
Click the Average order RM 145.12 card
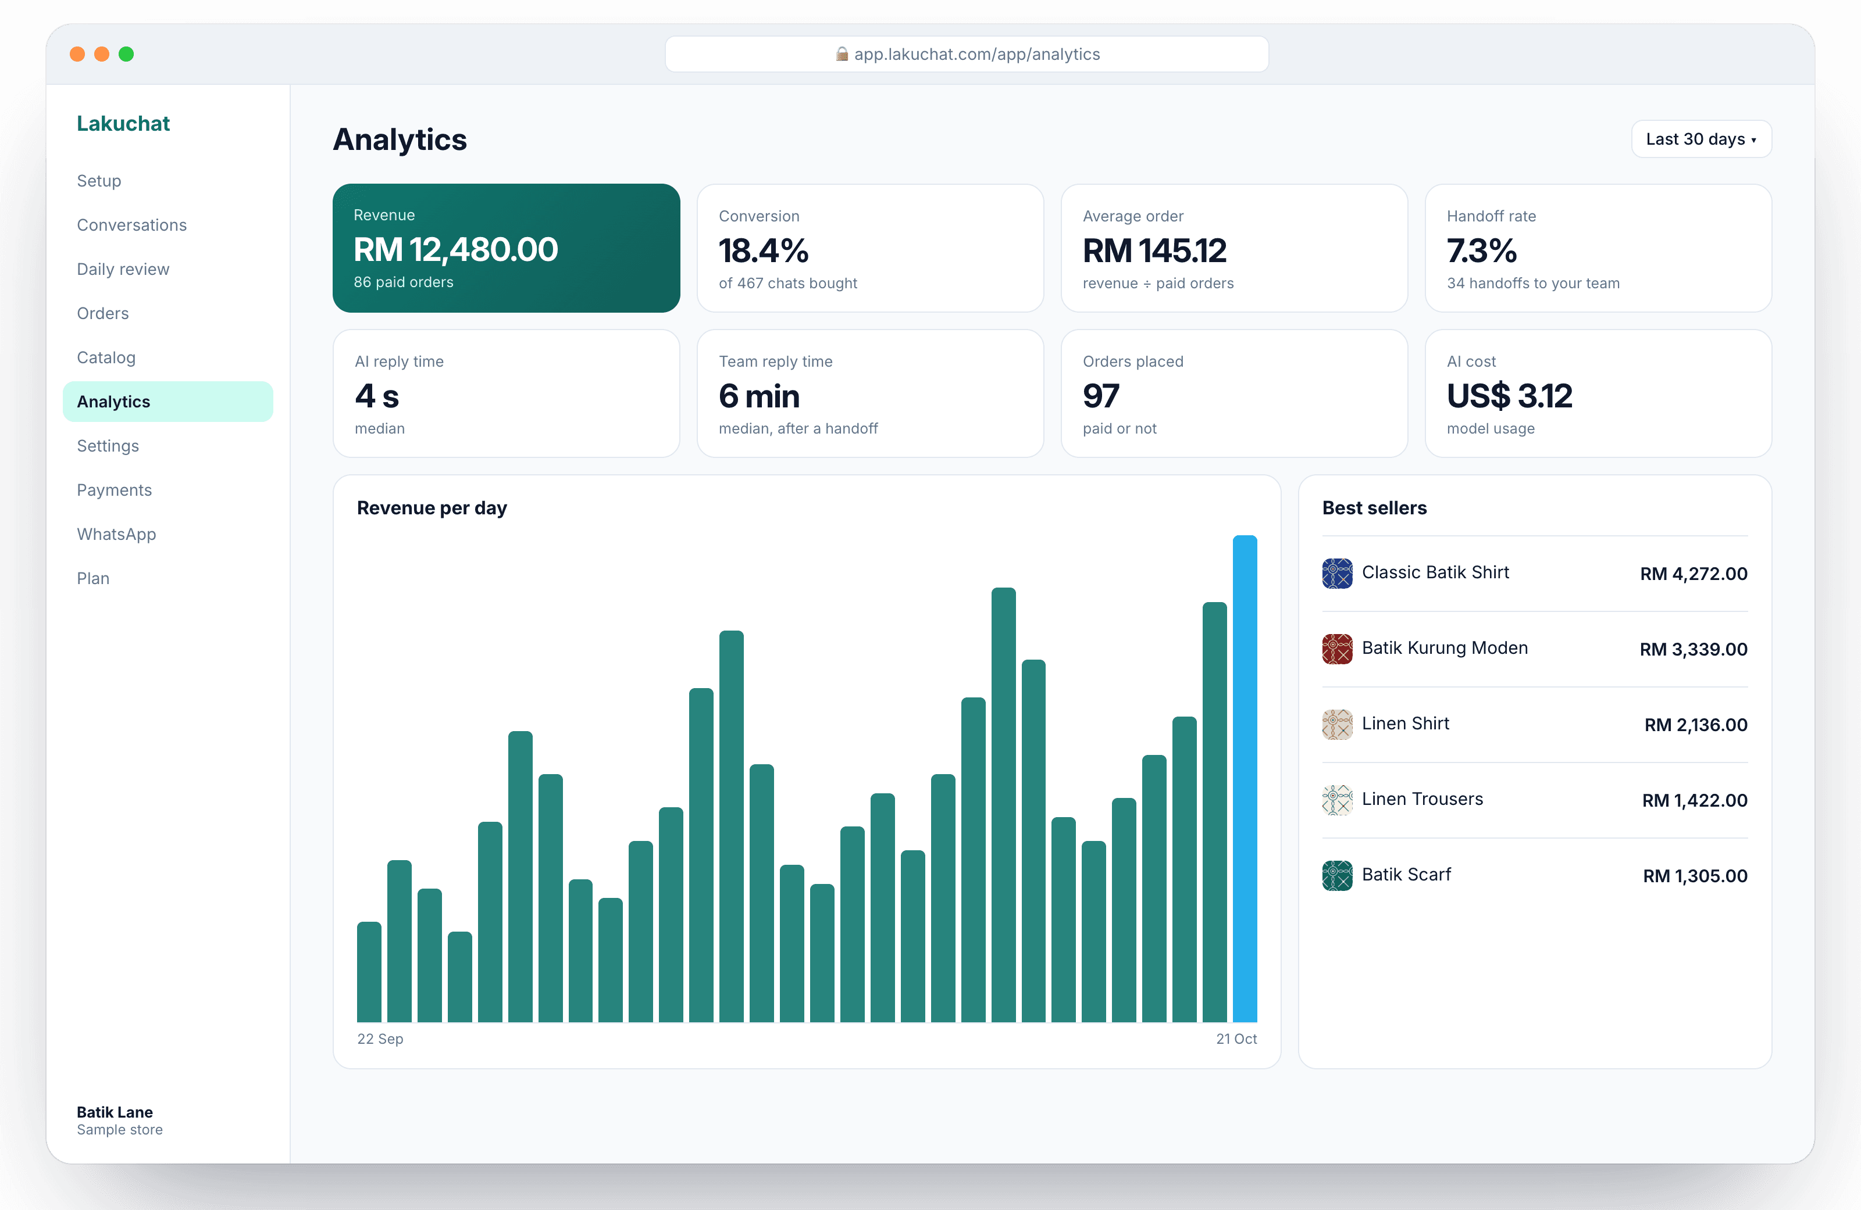tap(1234, 248)
